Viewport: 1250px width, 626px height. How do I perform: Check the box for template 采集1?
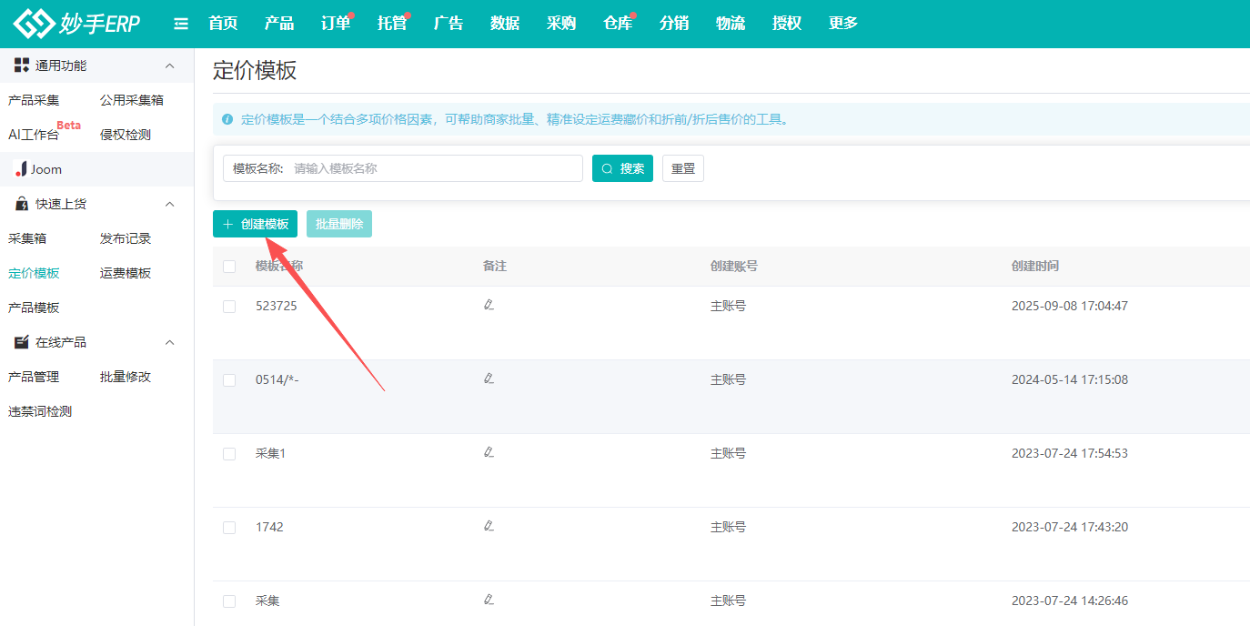pos(229,454)
